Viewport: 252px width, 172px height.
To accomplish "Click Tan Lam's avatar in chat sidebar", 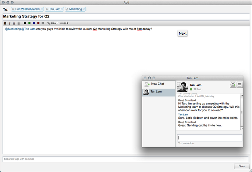I will pyautogui.click(x=146, y=92).
